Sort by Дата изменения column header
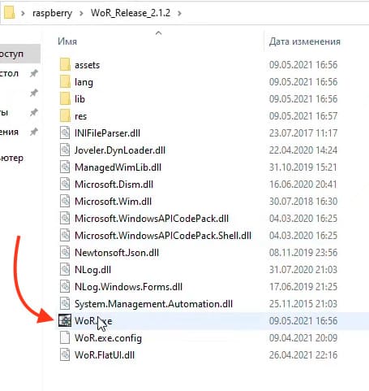The height and width of the screenshot is (391, 369). tap(304, 41)
